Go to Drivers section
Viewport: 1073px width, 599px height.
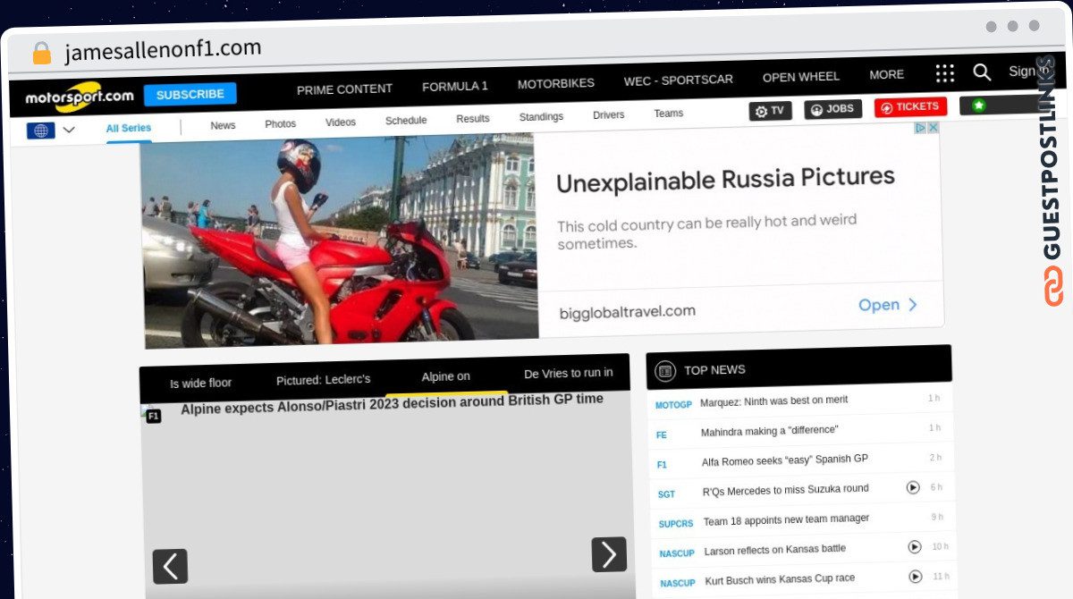[609, 115]
